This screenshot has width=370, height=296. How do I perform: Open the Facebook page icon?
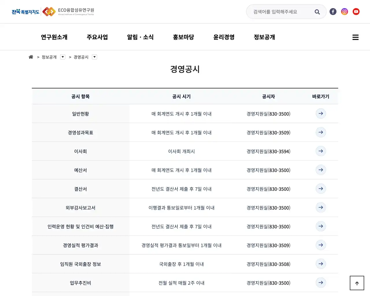(333, 12)
